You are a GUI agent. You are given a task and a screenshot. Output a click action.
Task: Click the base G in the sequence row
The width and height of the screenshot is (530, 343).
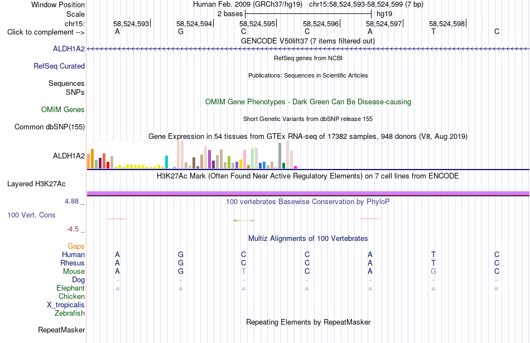tap(181, 32)
